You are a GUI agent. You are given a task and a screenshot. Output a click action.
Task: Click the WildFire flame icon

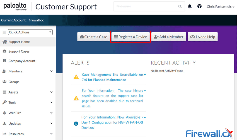(4, 113)
